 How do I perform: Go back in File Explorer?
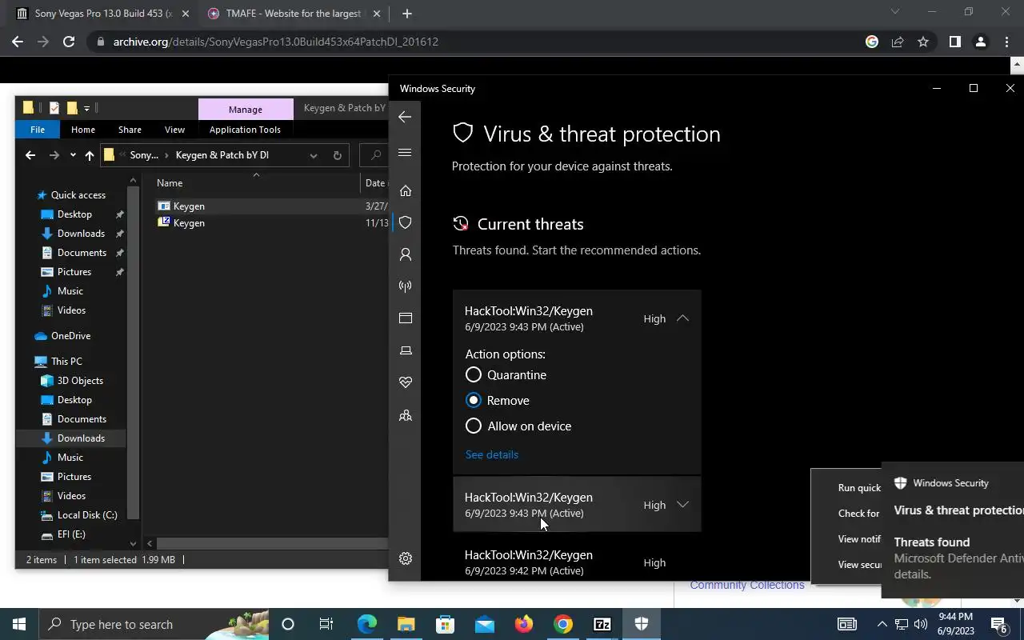click(30, 155)
